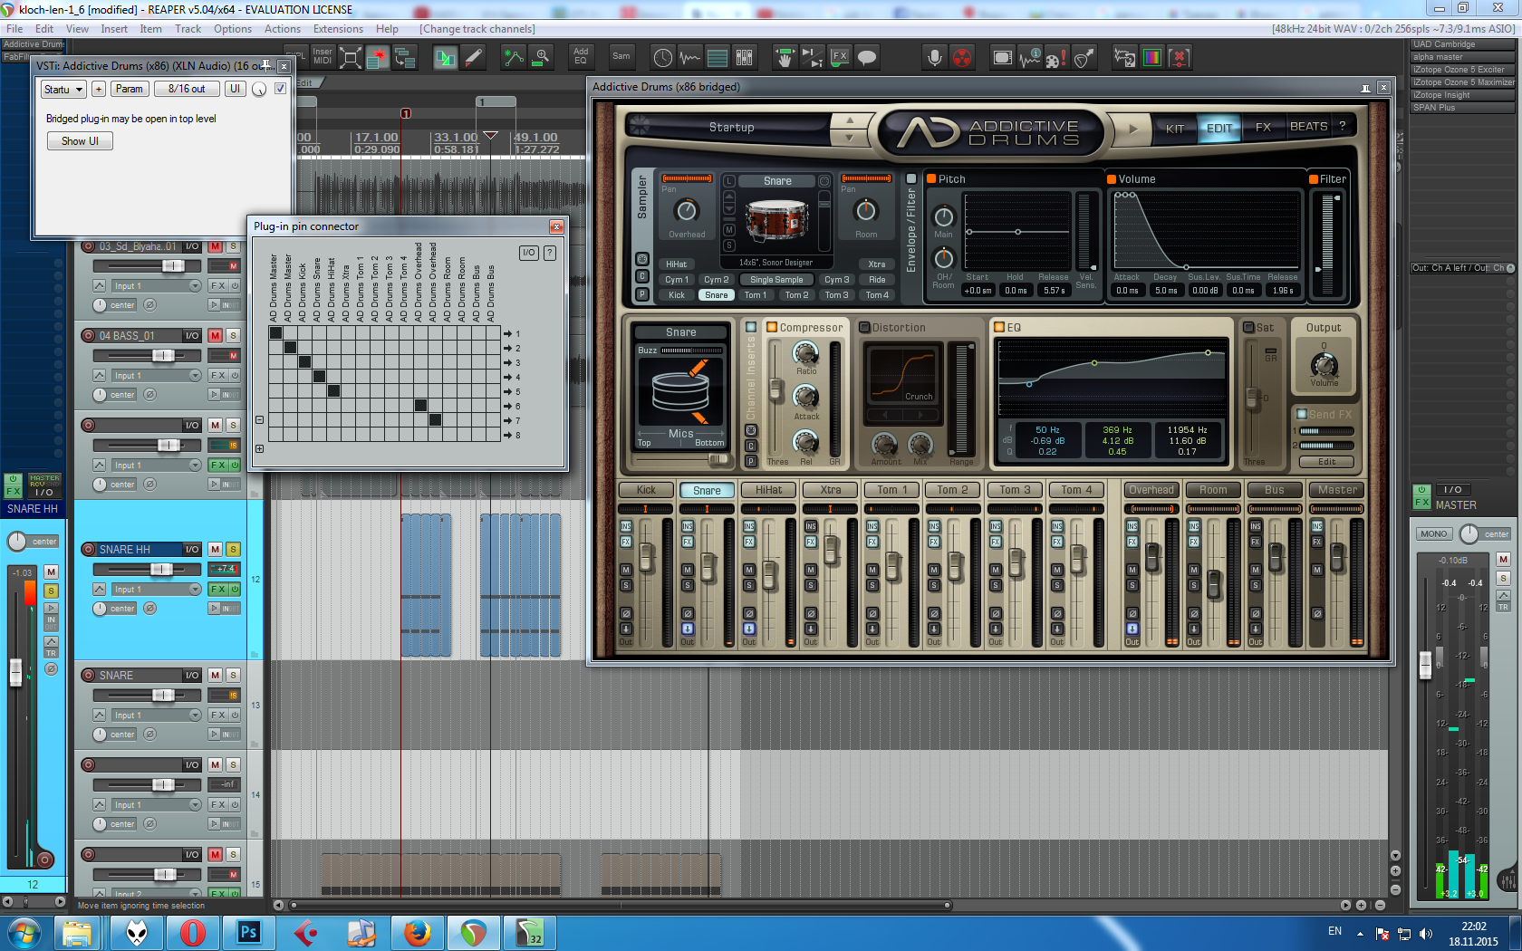Click the mixer faders toolbar icon
The width and height of the screenshot is (1522, 951).
point(744,58)
